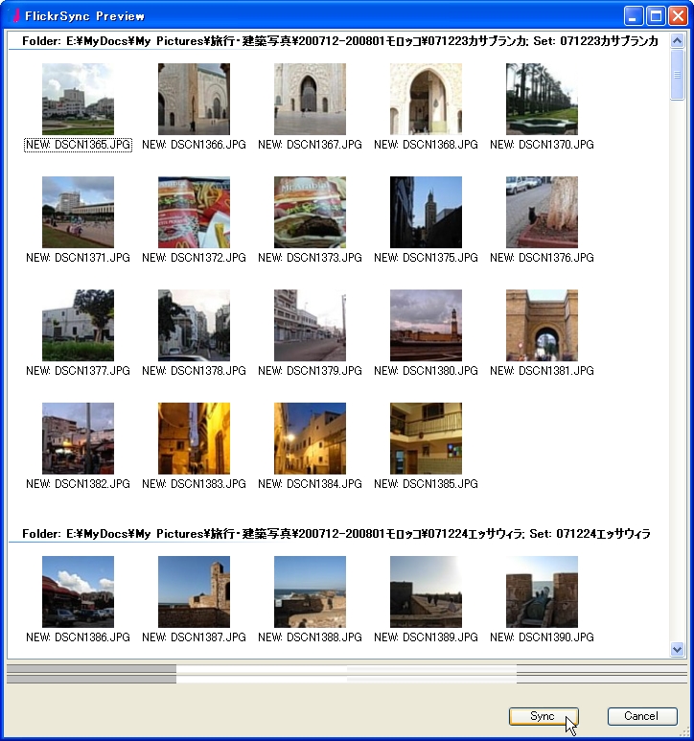Select the DSCN1368.JPG archway thumbnail
The height and width of the screenshot is (741, 694).
(x=427, y=100)
